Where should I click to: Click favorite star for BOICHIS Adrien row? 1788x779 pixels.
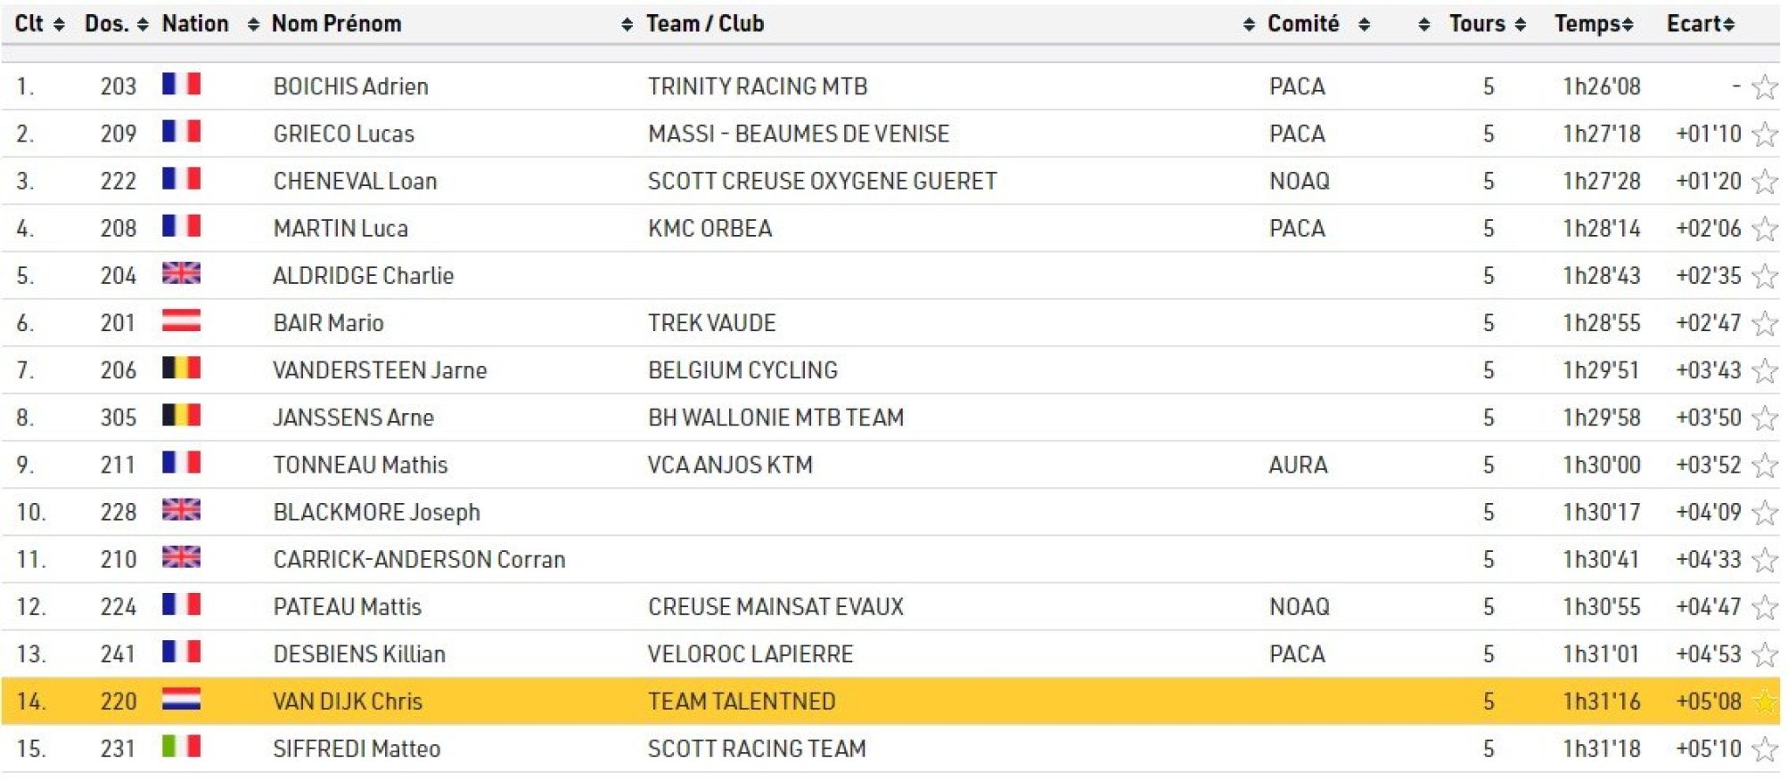point(1764,87)
